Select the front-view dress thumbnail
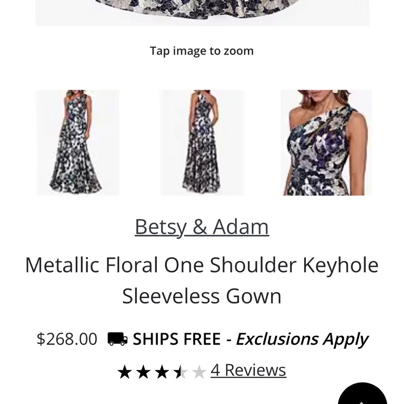This screenshot has width=404, height=404. pyautogui.click(x=78, y=142)
